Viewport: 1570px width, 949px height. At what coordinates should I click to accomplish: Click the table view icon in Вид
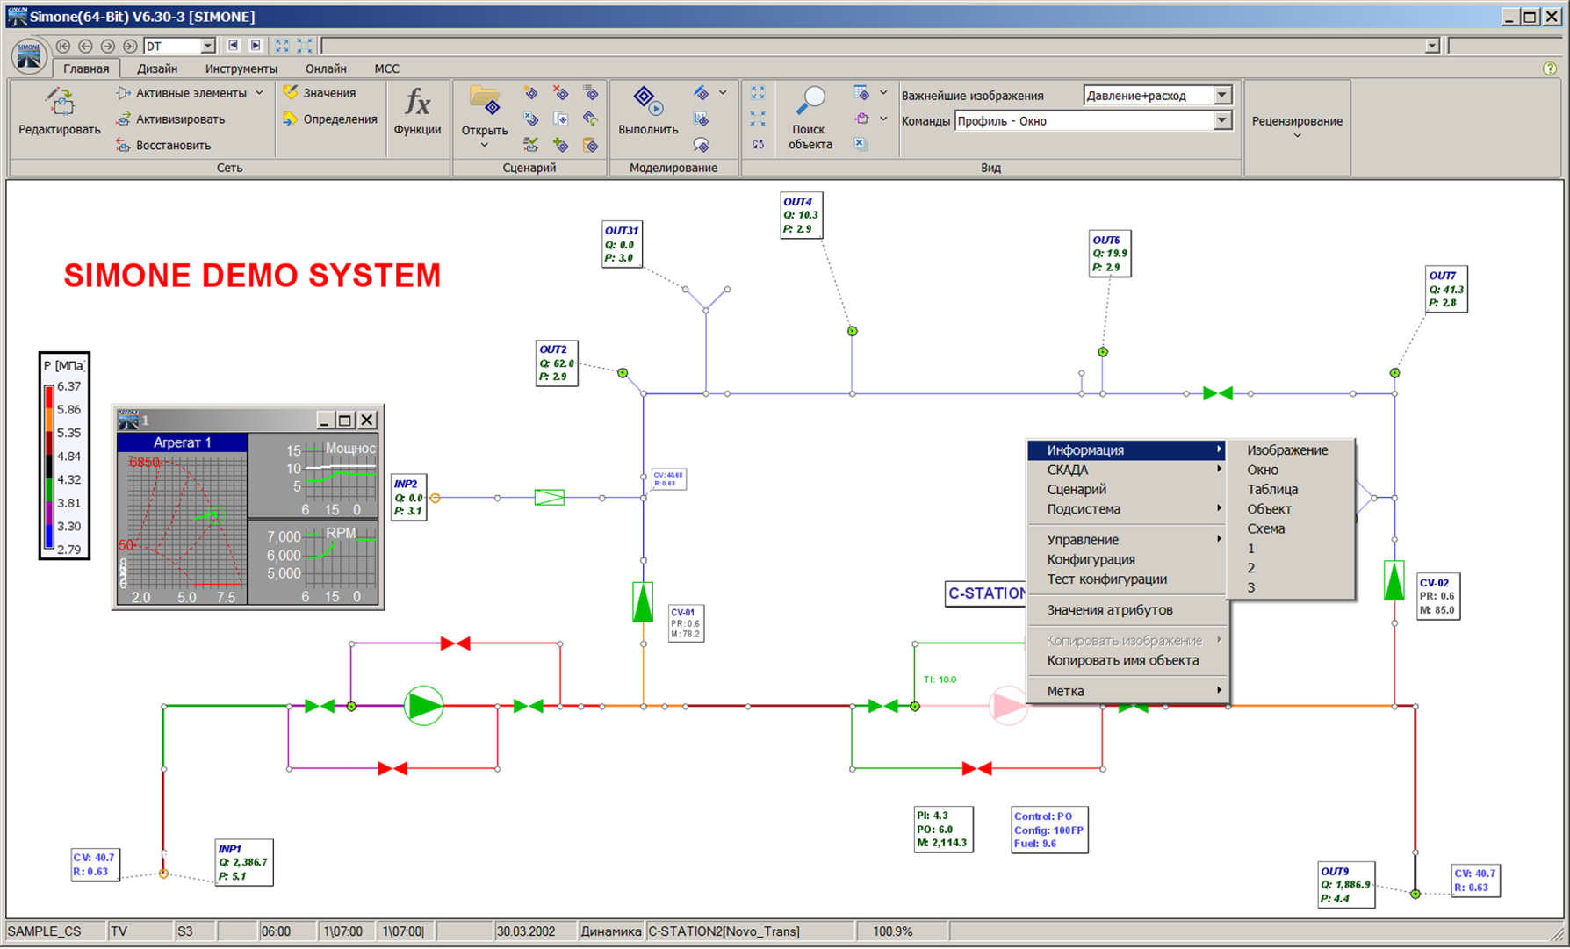point(861,93)
